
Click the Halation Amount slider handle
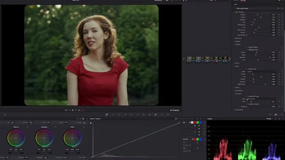click(x=256, y=52)
